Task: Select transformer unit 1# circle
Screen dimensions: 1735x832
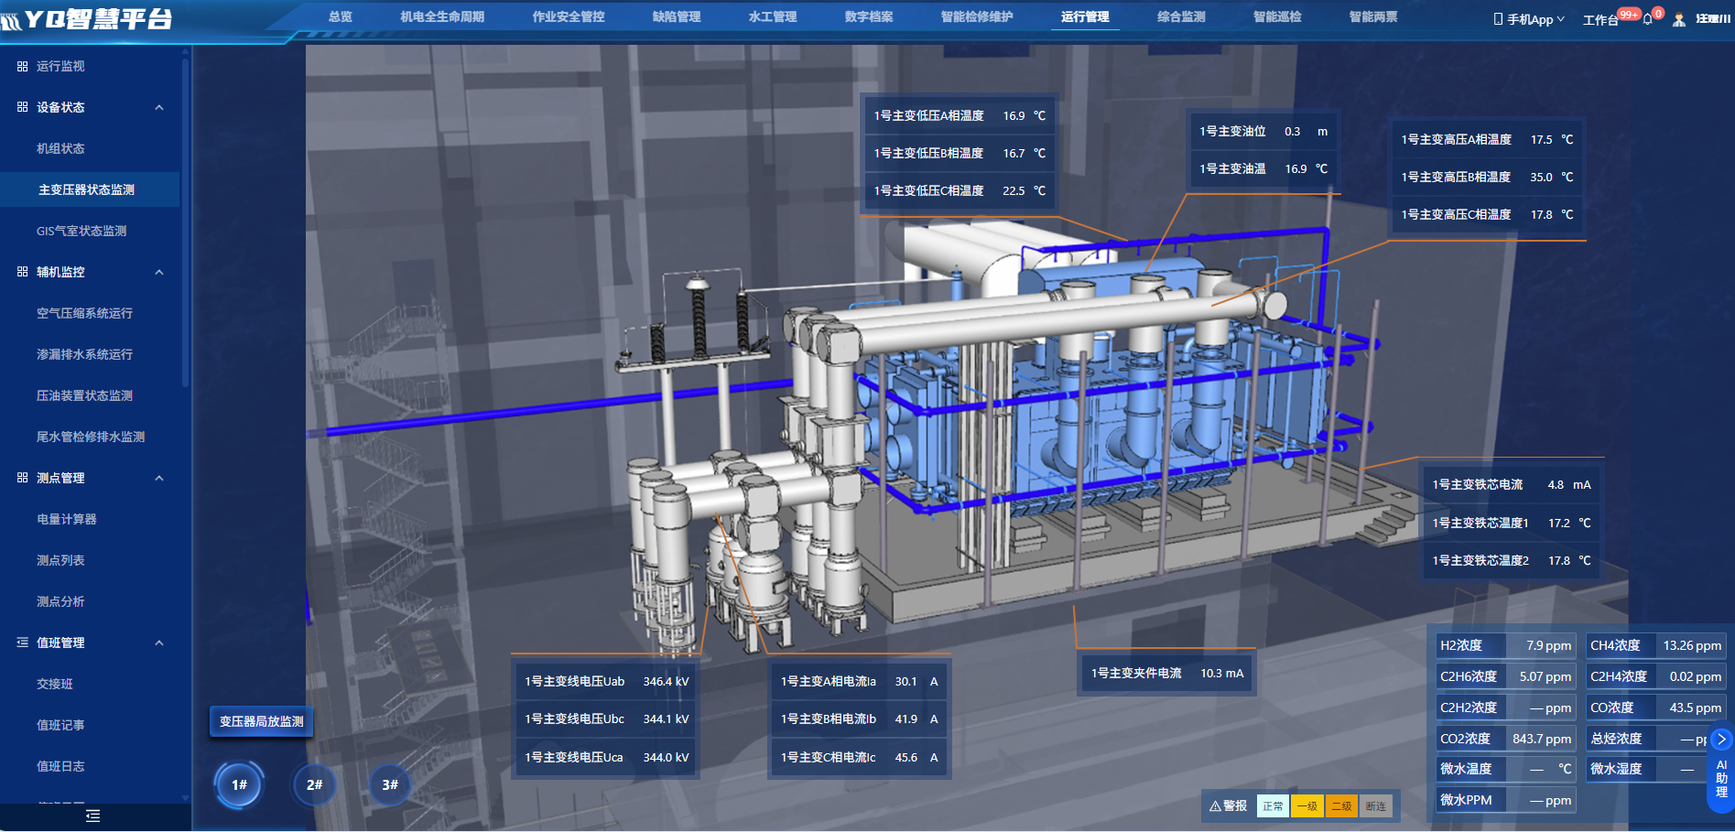Action: coord(239,784)
